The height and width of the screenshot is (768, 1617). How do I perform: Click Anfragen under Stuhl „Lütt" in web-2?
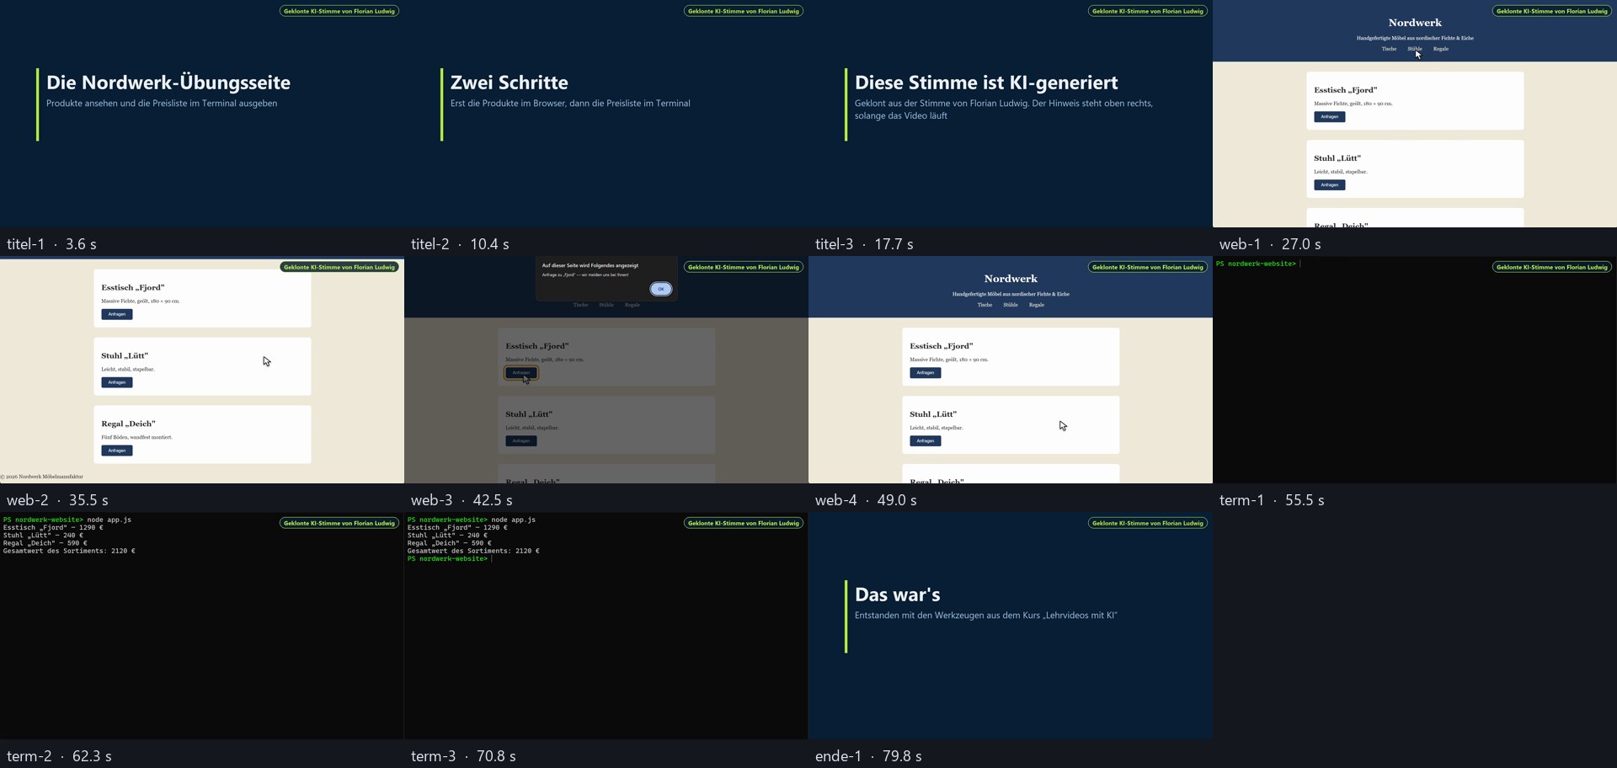[x=116, y=382]
